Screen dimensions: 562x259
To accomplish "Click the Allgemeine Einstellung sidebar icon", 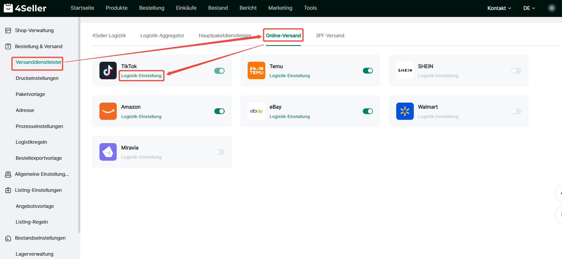I will click(x=8, y=174).
